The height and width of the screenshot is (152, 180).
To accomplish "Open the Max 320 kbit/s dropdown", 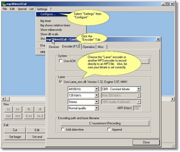I will pyautogui.click(x=139, y=95).
